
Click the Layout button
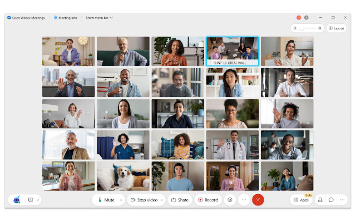pyautogui.click(x=337, y=28)
